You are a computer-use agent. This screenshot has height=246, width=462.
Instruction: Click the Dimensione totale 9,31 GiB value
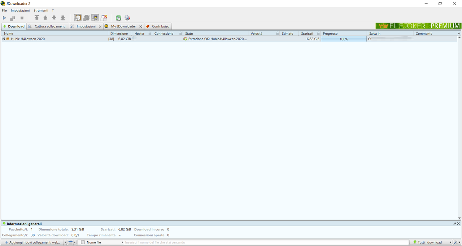click(x=78, y=229)
